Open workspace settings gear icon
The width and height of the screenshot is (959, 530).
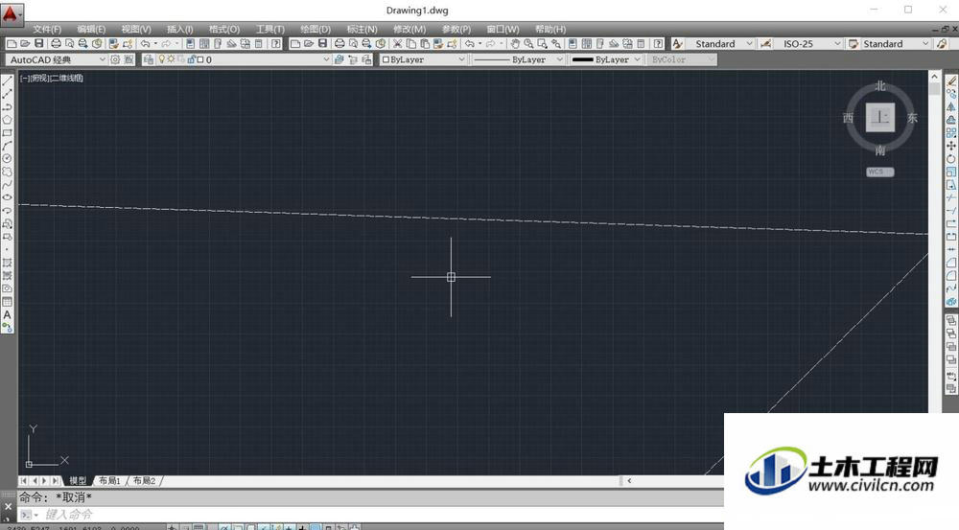(115, 59)
